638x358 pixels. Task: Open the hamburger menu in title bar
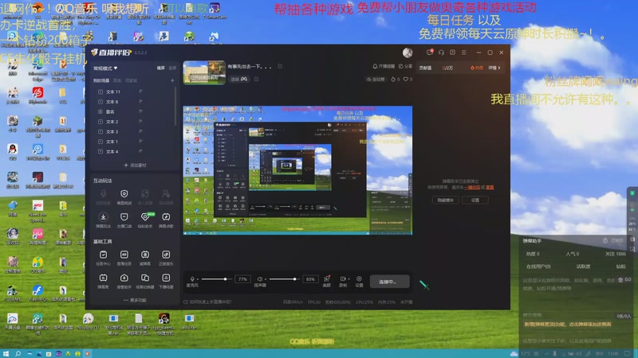464,53
